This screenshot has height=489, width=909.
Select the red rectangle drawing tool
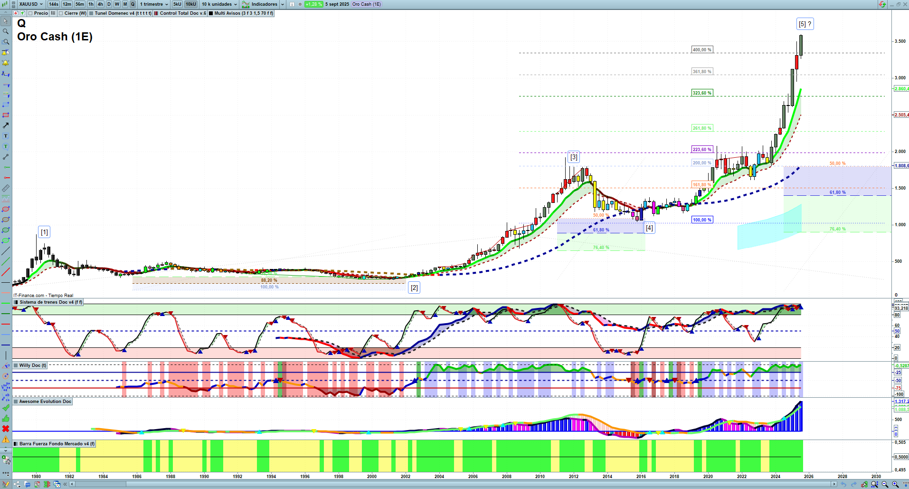pos(6,115)
